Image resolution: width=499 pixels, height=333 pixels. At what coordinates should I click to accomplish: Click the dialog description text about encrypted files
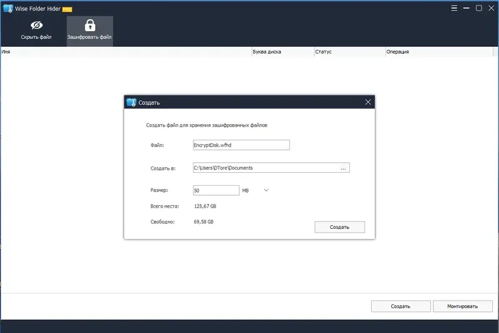coord(206,125)
